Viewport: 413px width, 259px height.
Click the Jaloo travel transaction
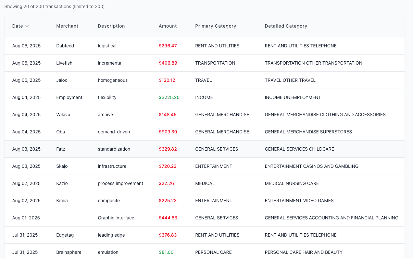(x=62, y=80)
